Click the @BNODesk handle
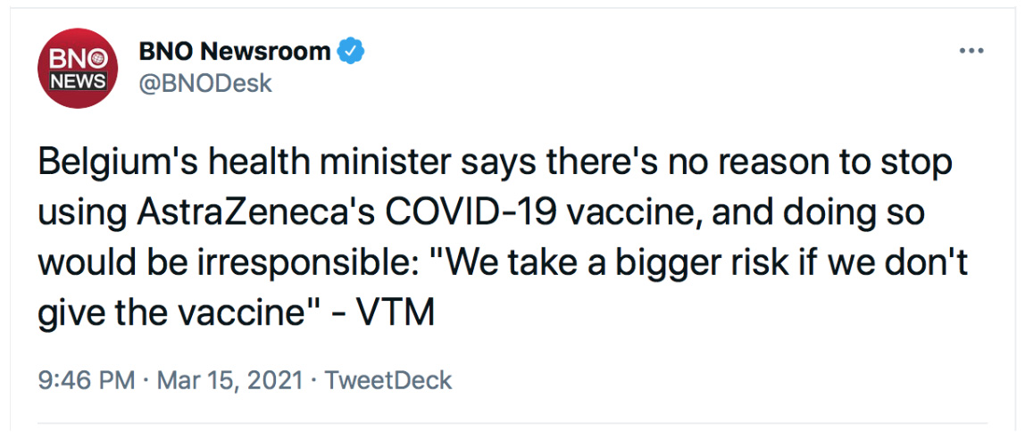Screen dimensions: 1025x432 coord(205,84)
